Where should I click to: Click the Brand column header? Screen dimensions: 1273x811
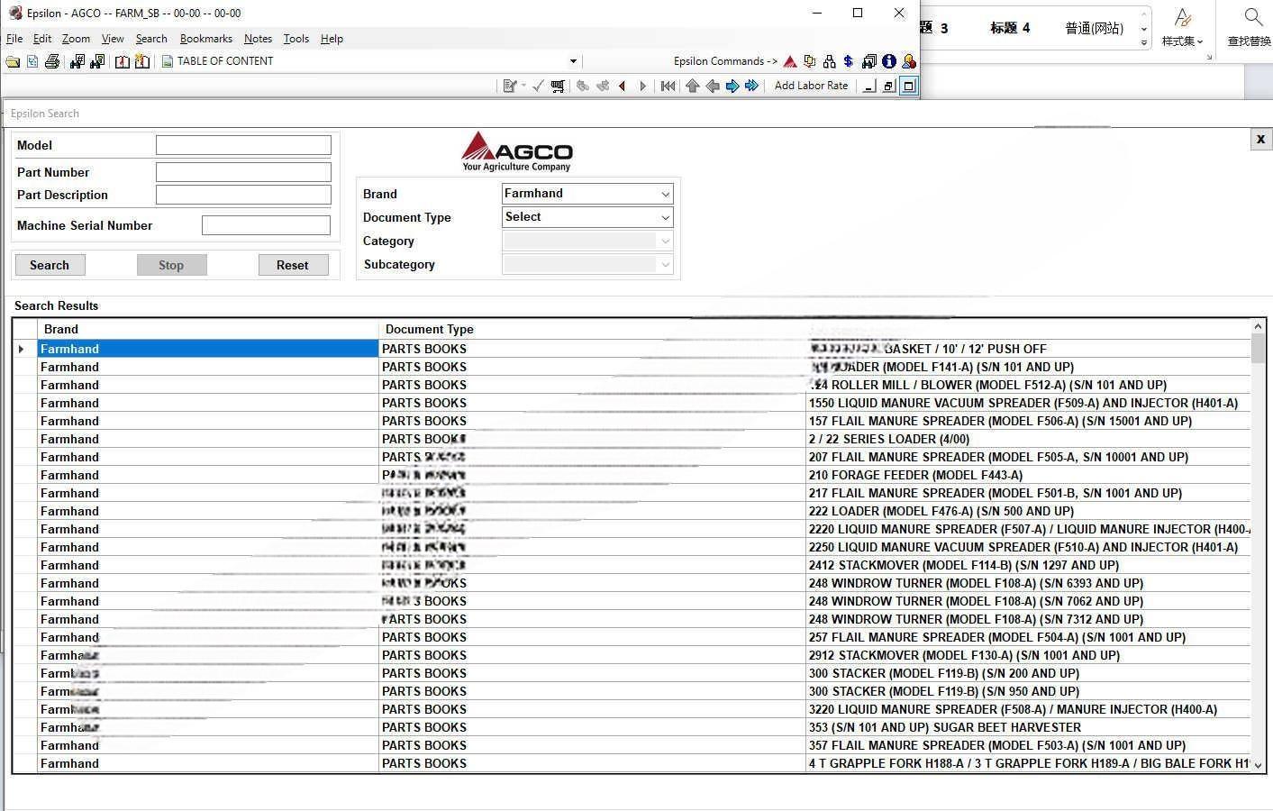coord(208,329)
